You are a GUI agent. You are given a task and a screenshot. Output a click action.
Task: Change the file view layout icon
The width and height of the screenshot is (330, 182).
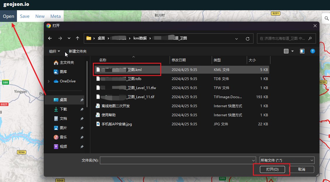click(x=286, y=51)
